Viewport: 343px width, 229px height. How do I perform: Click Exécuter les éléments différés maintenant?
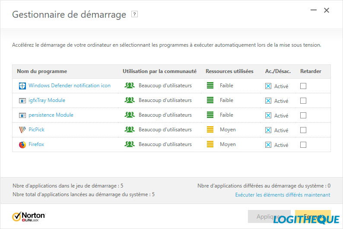click(283, 195)
